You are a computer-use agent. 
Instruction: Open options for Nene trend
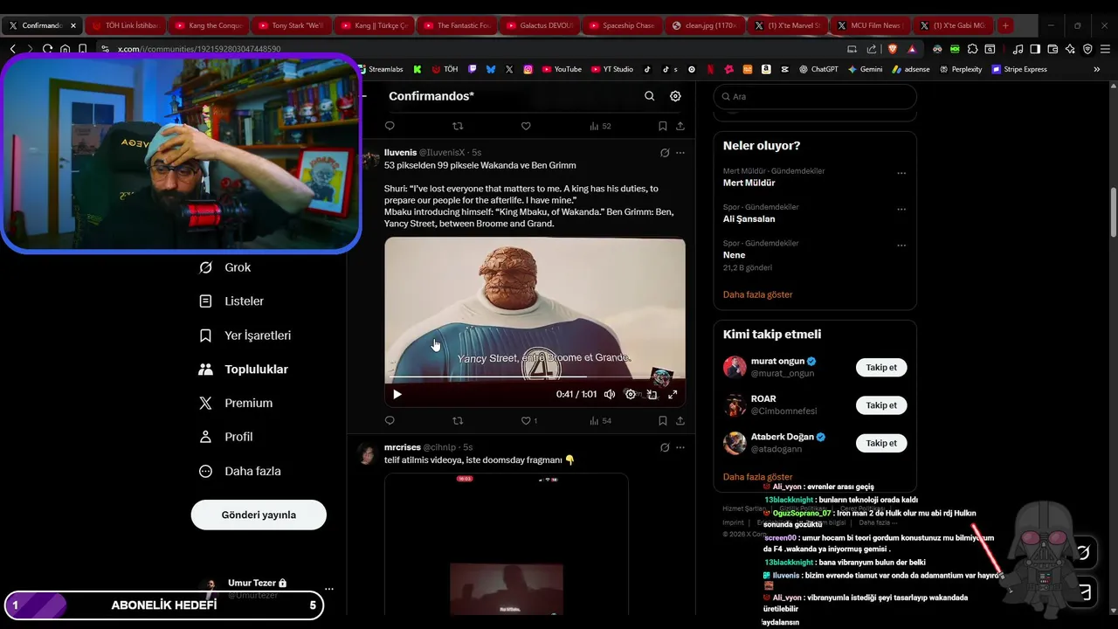click(901, 245)
